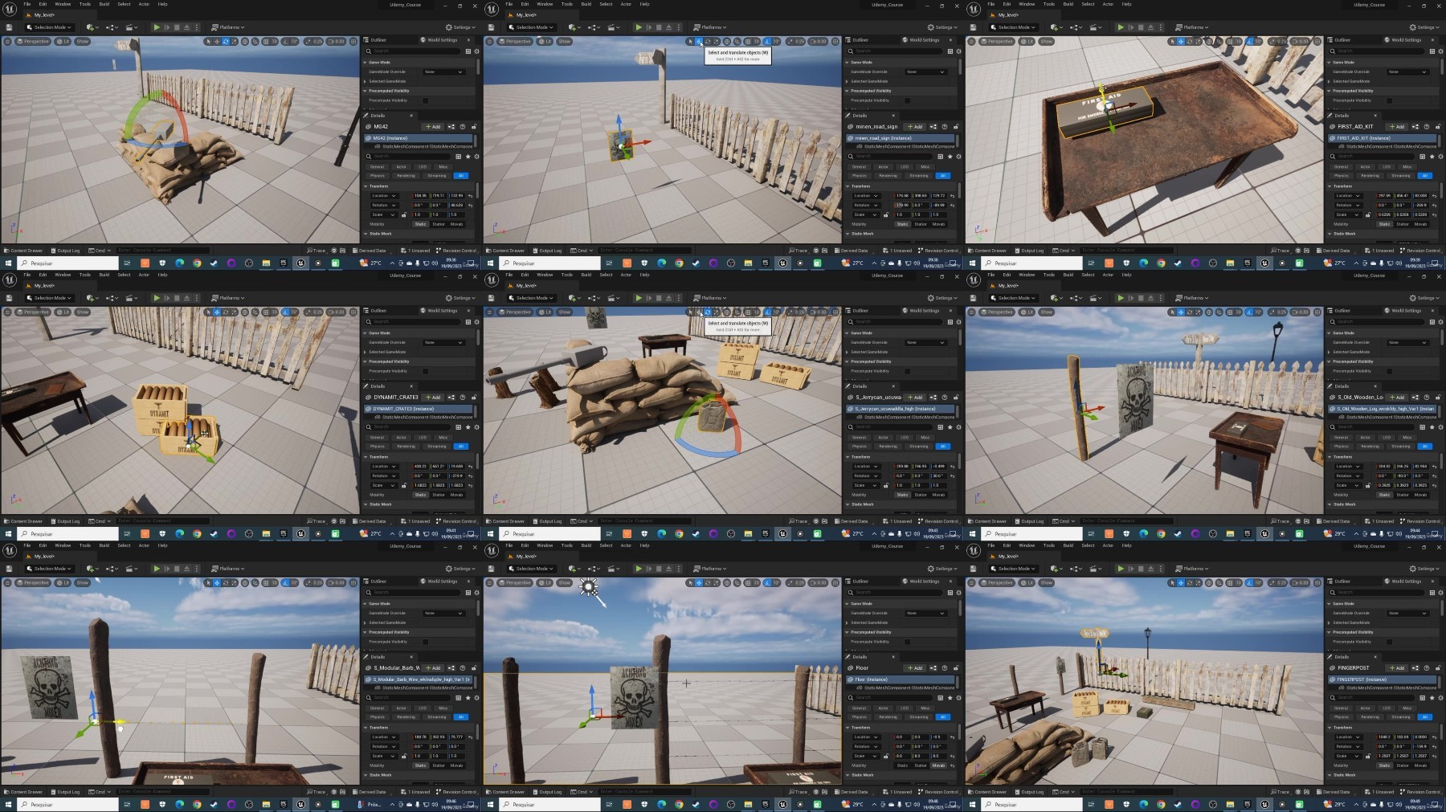
Task: Open Steam on the taskbar below S_Jerrycan window
Action: point(696,533)
